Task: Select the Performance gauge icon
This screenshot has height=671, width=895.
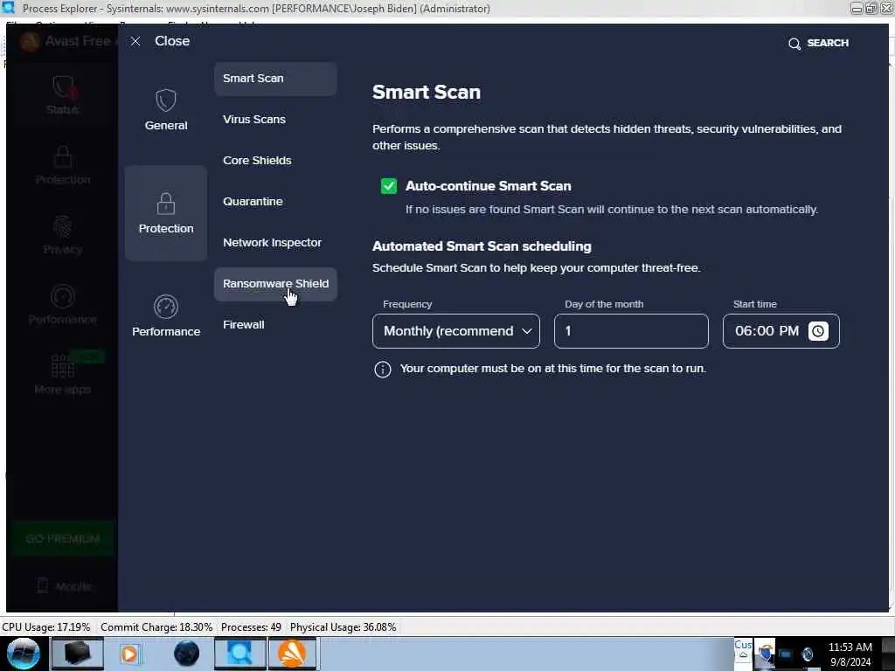Action: point(166,307)
